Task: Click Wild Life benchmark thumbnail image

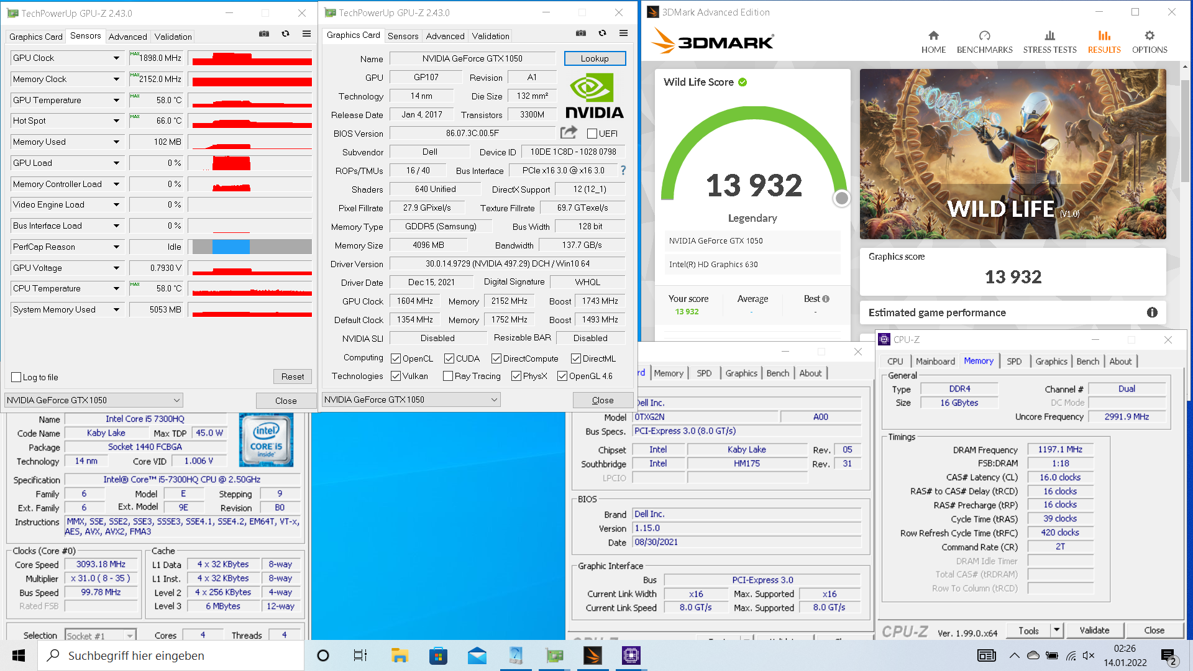Action: click(x=1013, y=154)
